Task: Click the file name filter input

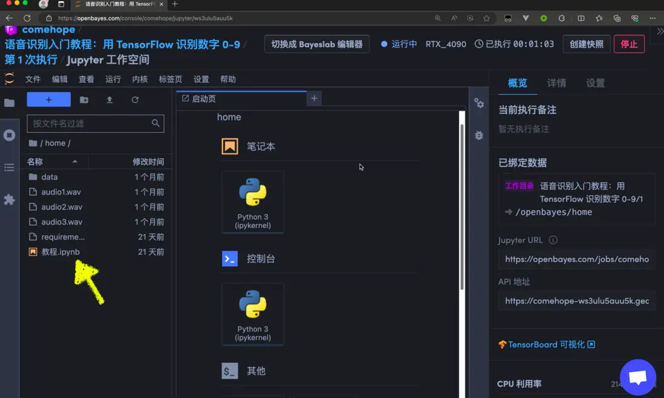Action: (x=96, y=123)
